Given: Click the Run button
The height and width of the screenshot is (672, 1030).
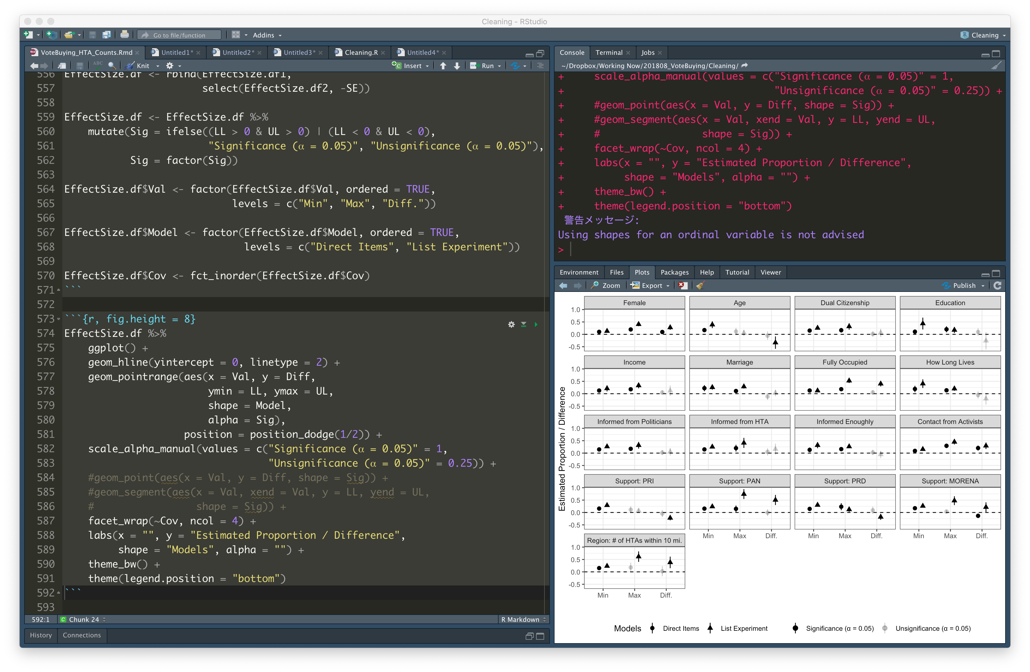Looking at the screenshot, I should 482,66.
